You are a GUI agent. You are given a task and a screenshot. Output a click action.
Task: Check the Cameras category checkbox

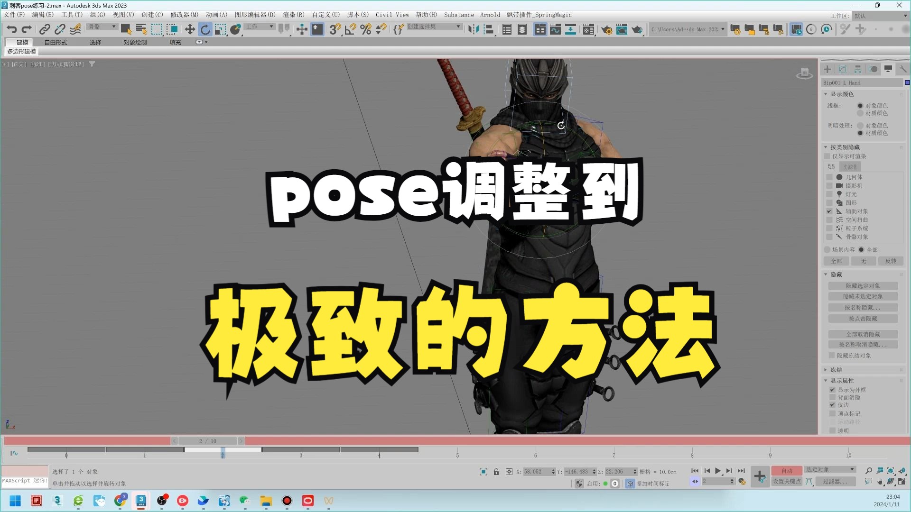(829, 185)
